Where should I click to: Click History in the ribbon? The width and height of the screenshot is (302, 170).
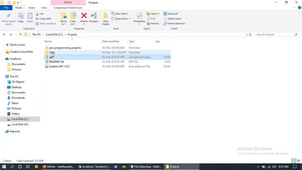153,24
